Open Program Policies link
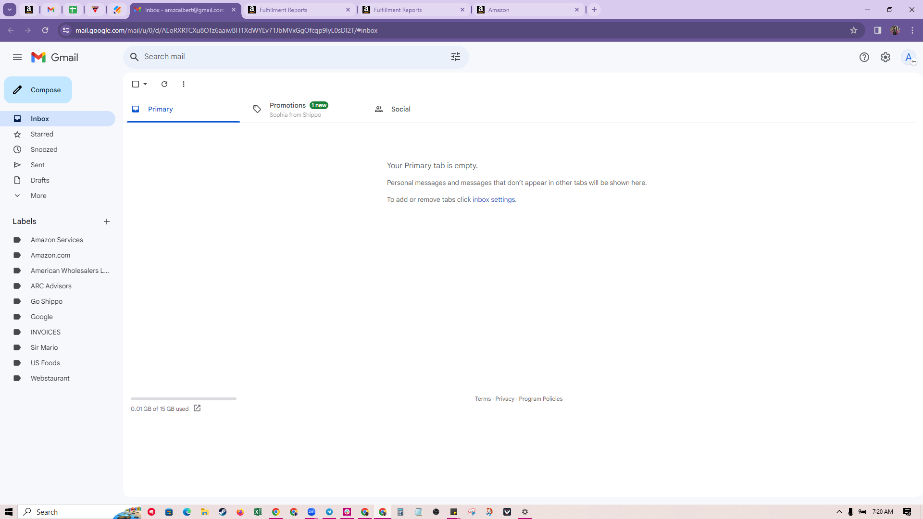The height and width of the screenshot is (519, 923). click(x=540, y=399)
